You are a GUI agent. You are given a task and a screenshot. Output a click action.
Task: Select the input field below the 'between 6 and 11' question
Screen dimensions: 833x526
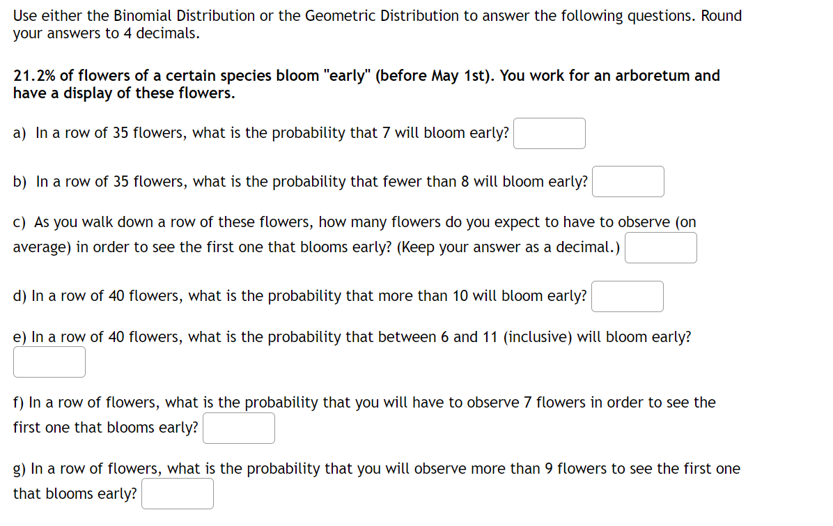tap(49, 362)
